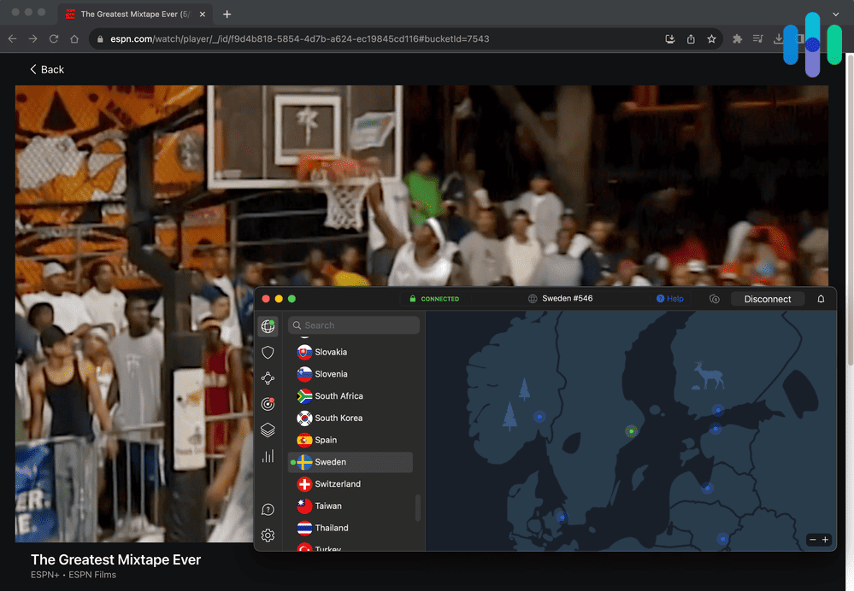The width and height of the screenshot is (854, 591).
Task: Open the connection statistics panel
Action: (x=268, y=456)
